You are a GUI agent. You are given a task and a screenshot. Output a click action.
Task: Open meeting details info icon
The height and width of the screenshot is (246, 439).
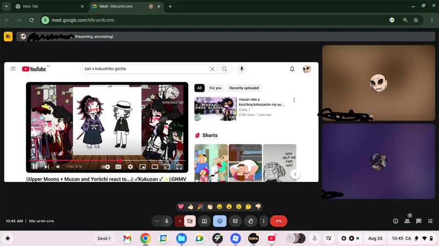click(396, 221)
